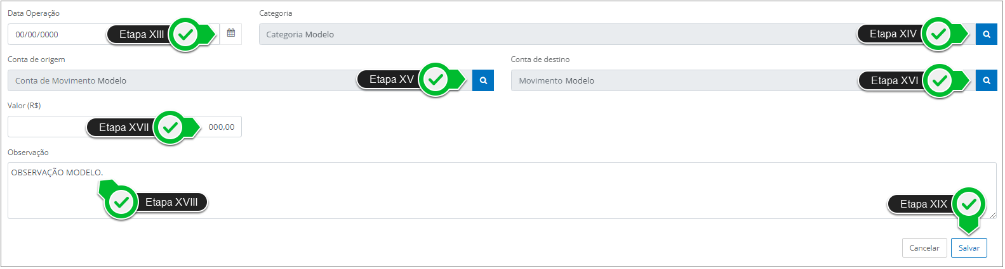1005x269 pixels.
Task: Open the Conta de destino search lookup
Action: tap(986, 80)
